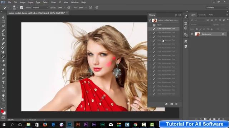Toggle pressure for opacity button
This screenshot has width=229, height=128.
coord(69,7)
